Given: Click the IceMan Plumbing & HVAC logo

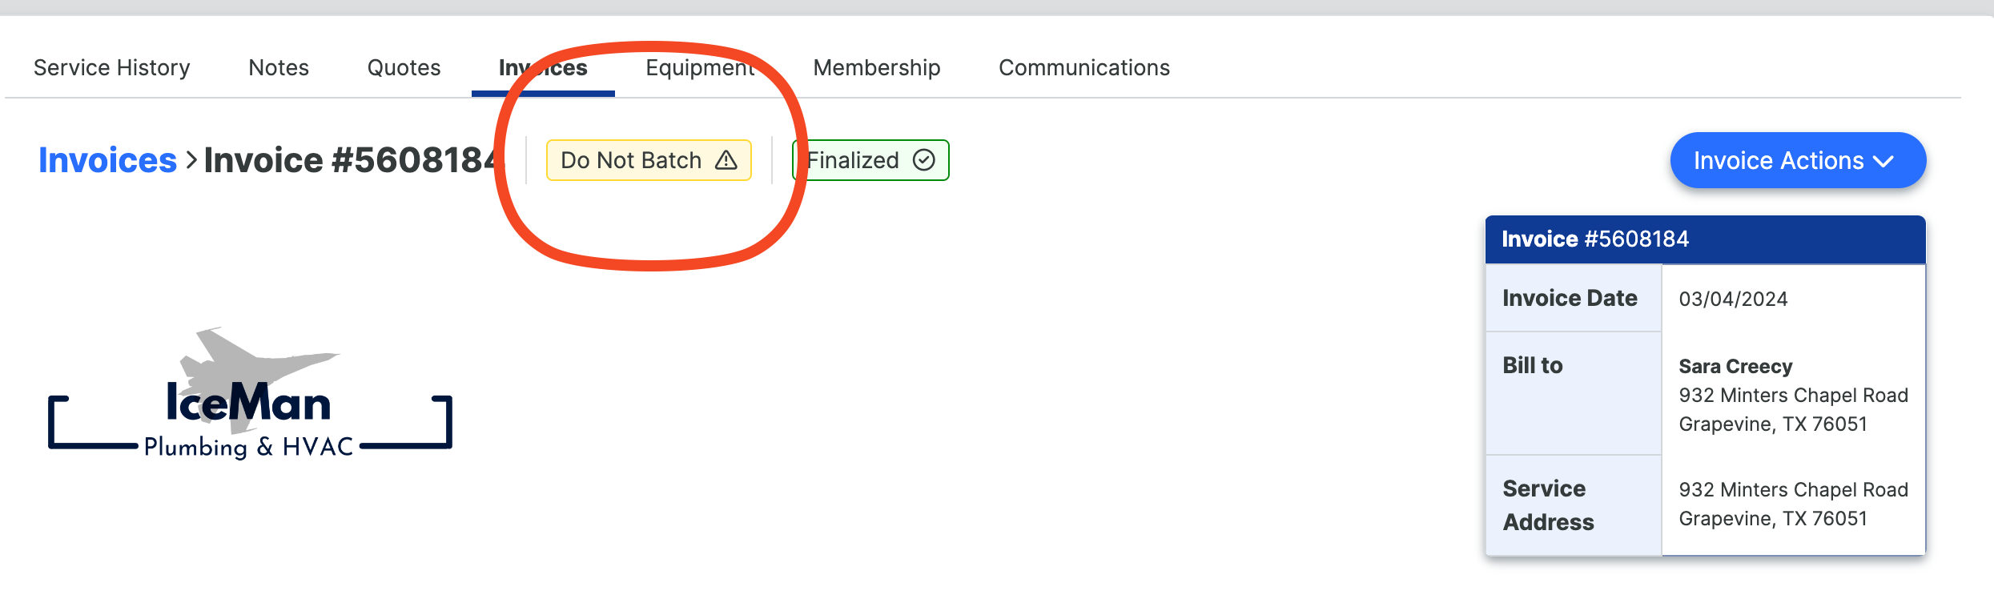Looking at the screenshot, I should (x=251, y=393).
